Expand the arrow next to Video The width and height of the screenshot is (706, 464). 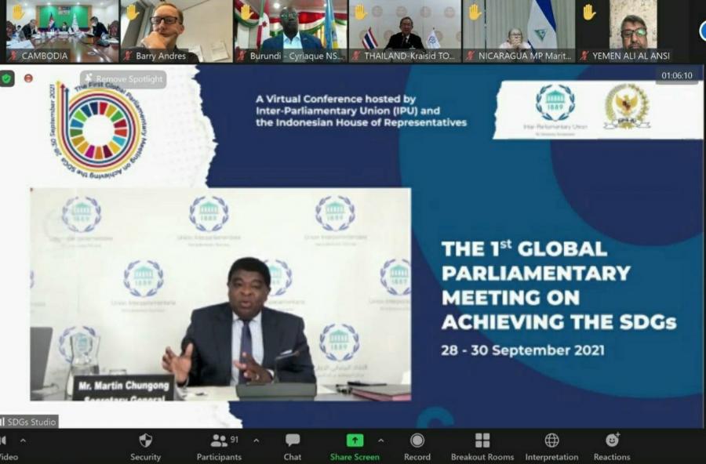click(x=23, y=440)
